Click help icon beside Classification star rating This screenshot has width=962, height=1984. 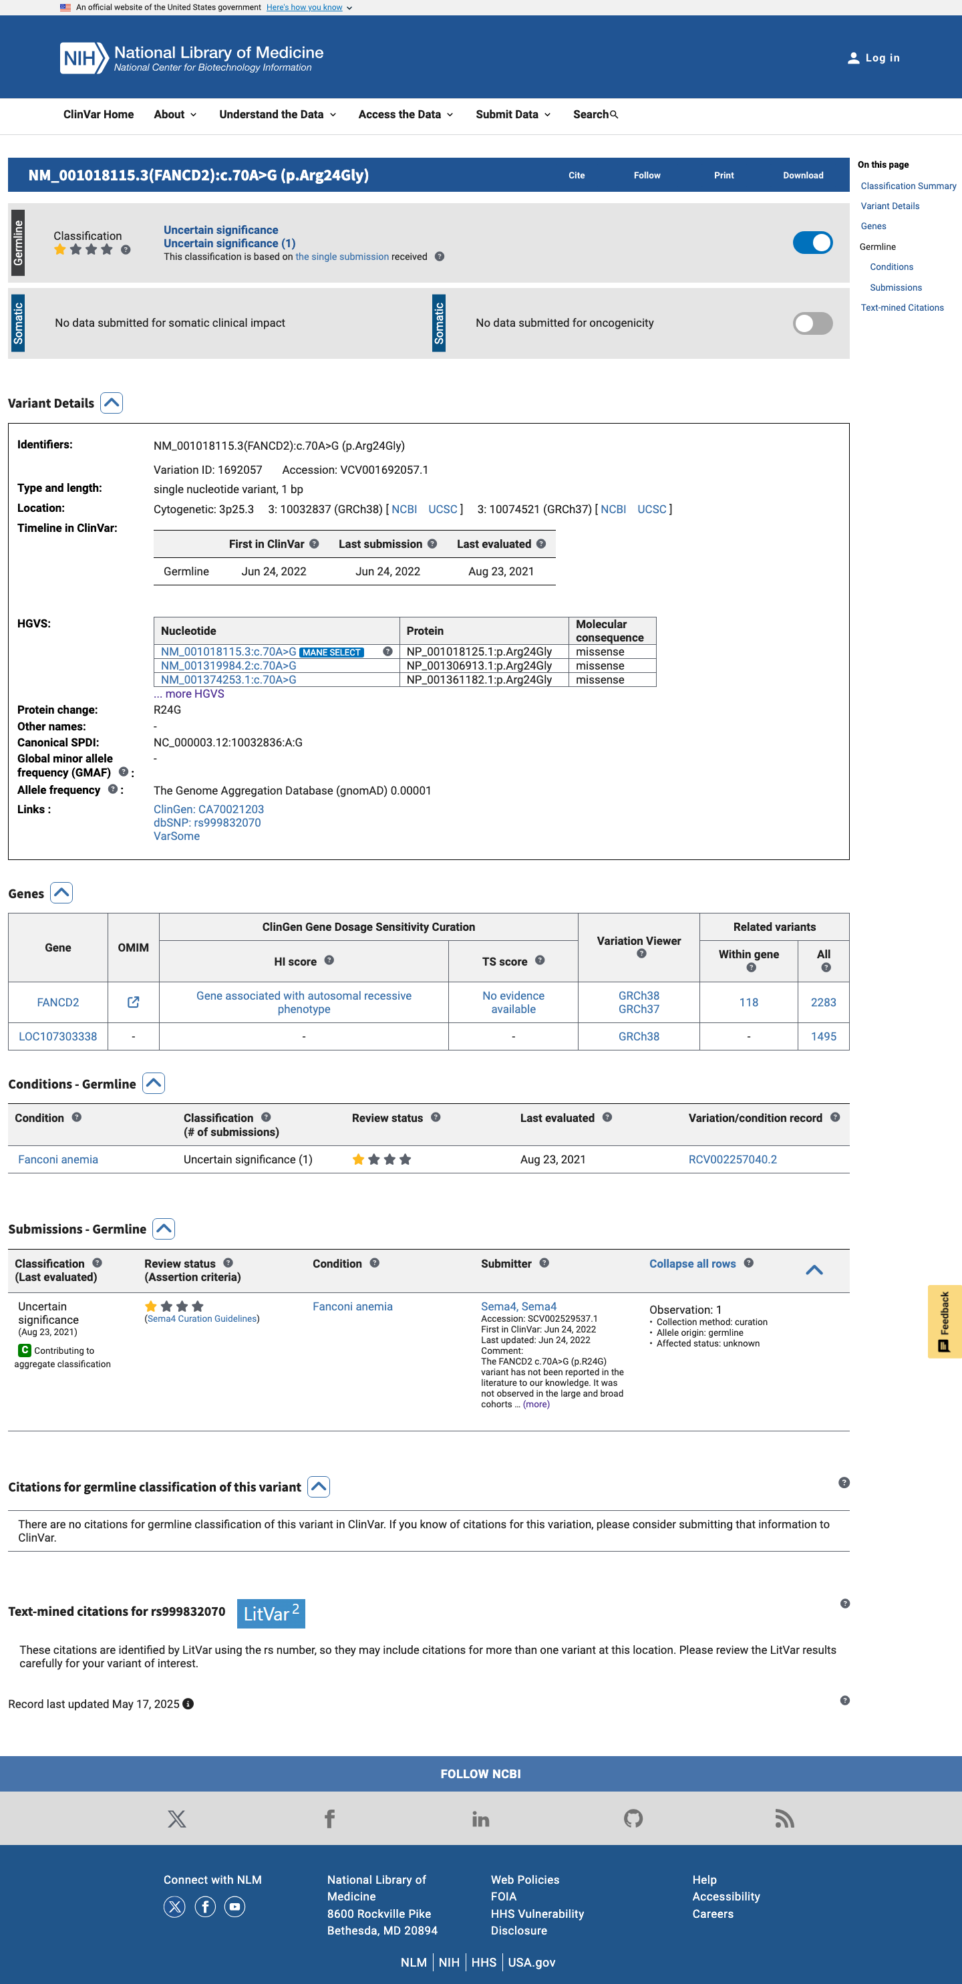click(126, 249)
